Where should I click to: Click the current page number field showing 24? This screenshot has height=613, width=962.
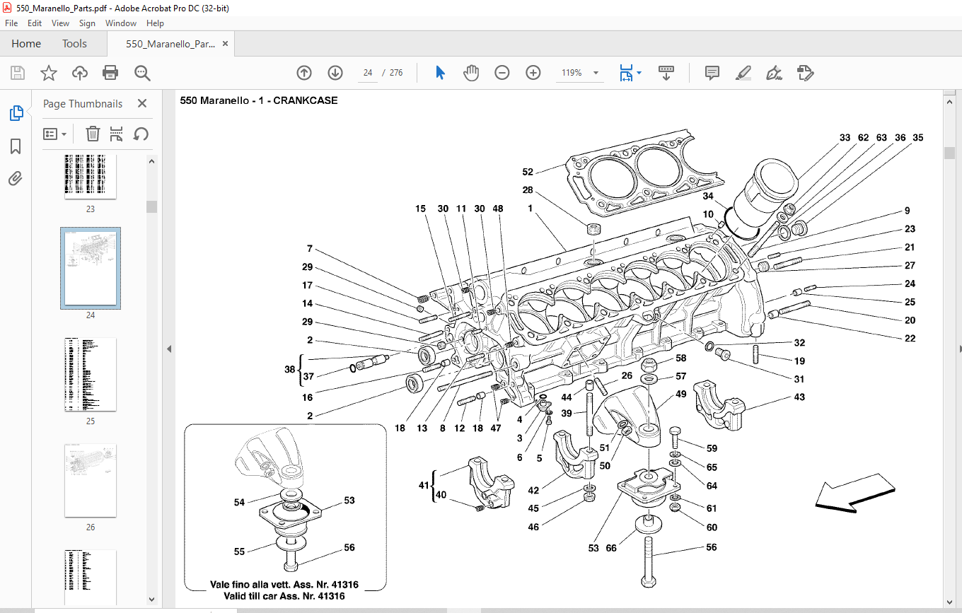pos(368,73)
